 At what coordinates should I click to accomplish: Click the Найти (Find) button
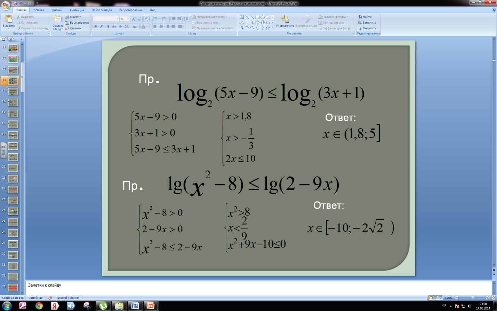[365, 17]
